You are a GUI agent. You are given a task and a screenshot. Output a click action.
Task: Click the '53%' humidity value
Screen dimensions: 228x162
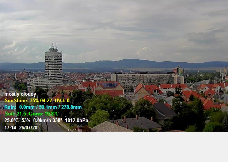(x=26, y=121)
